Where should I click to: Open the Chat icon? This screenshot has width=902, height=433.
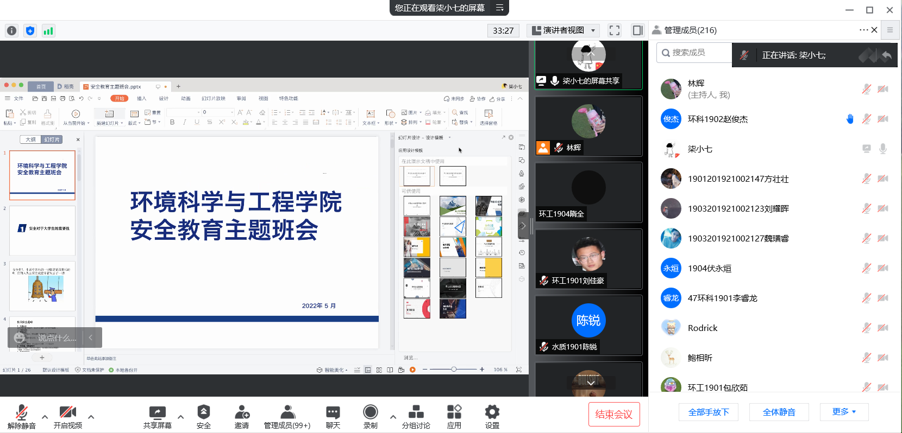333,413
